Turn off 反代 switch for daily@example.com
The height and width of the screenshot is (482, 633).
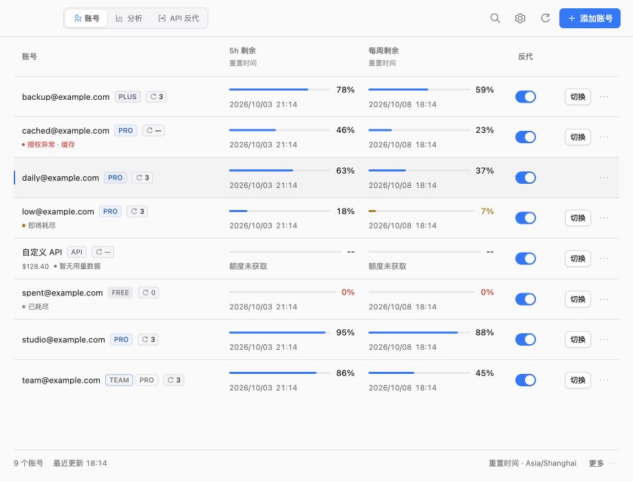coord(525,178)
